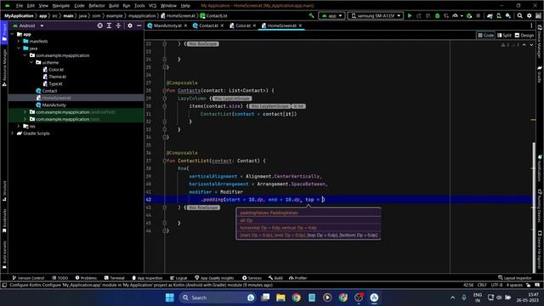Click Collapse All icon in Project panel
The height and width of the screenshot is (306, 544).
pyautogui.click(x=118, y=25)
